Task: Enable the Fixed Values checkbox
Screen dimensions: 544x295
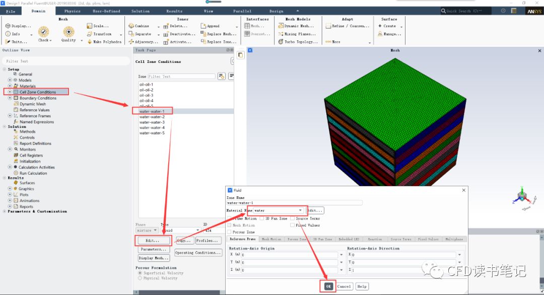Action: [x=293, y=226]
